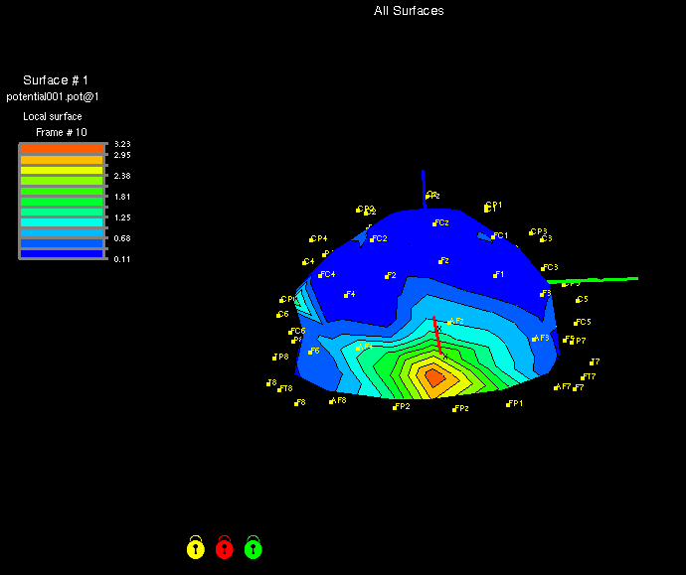Select the FC4 electrode marker
The width and height of the screenshot is (686, 575).
[320, 275]
